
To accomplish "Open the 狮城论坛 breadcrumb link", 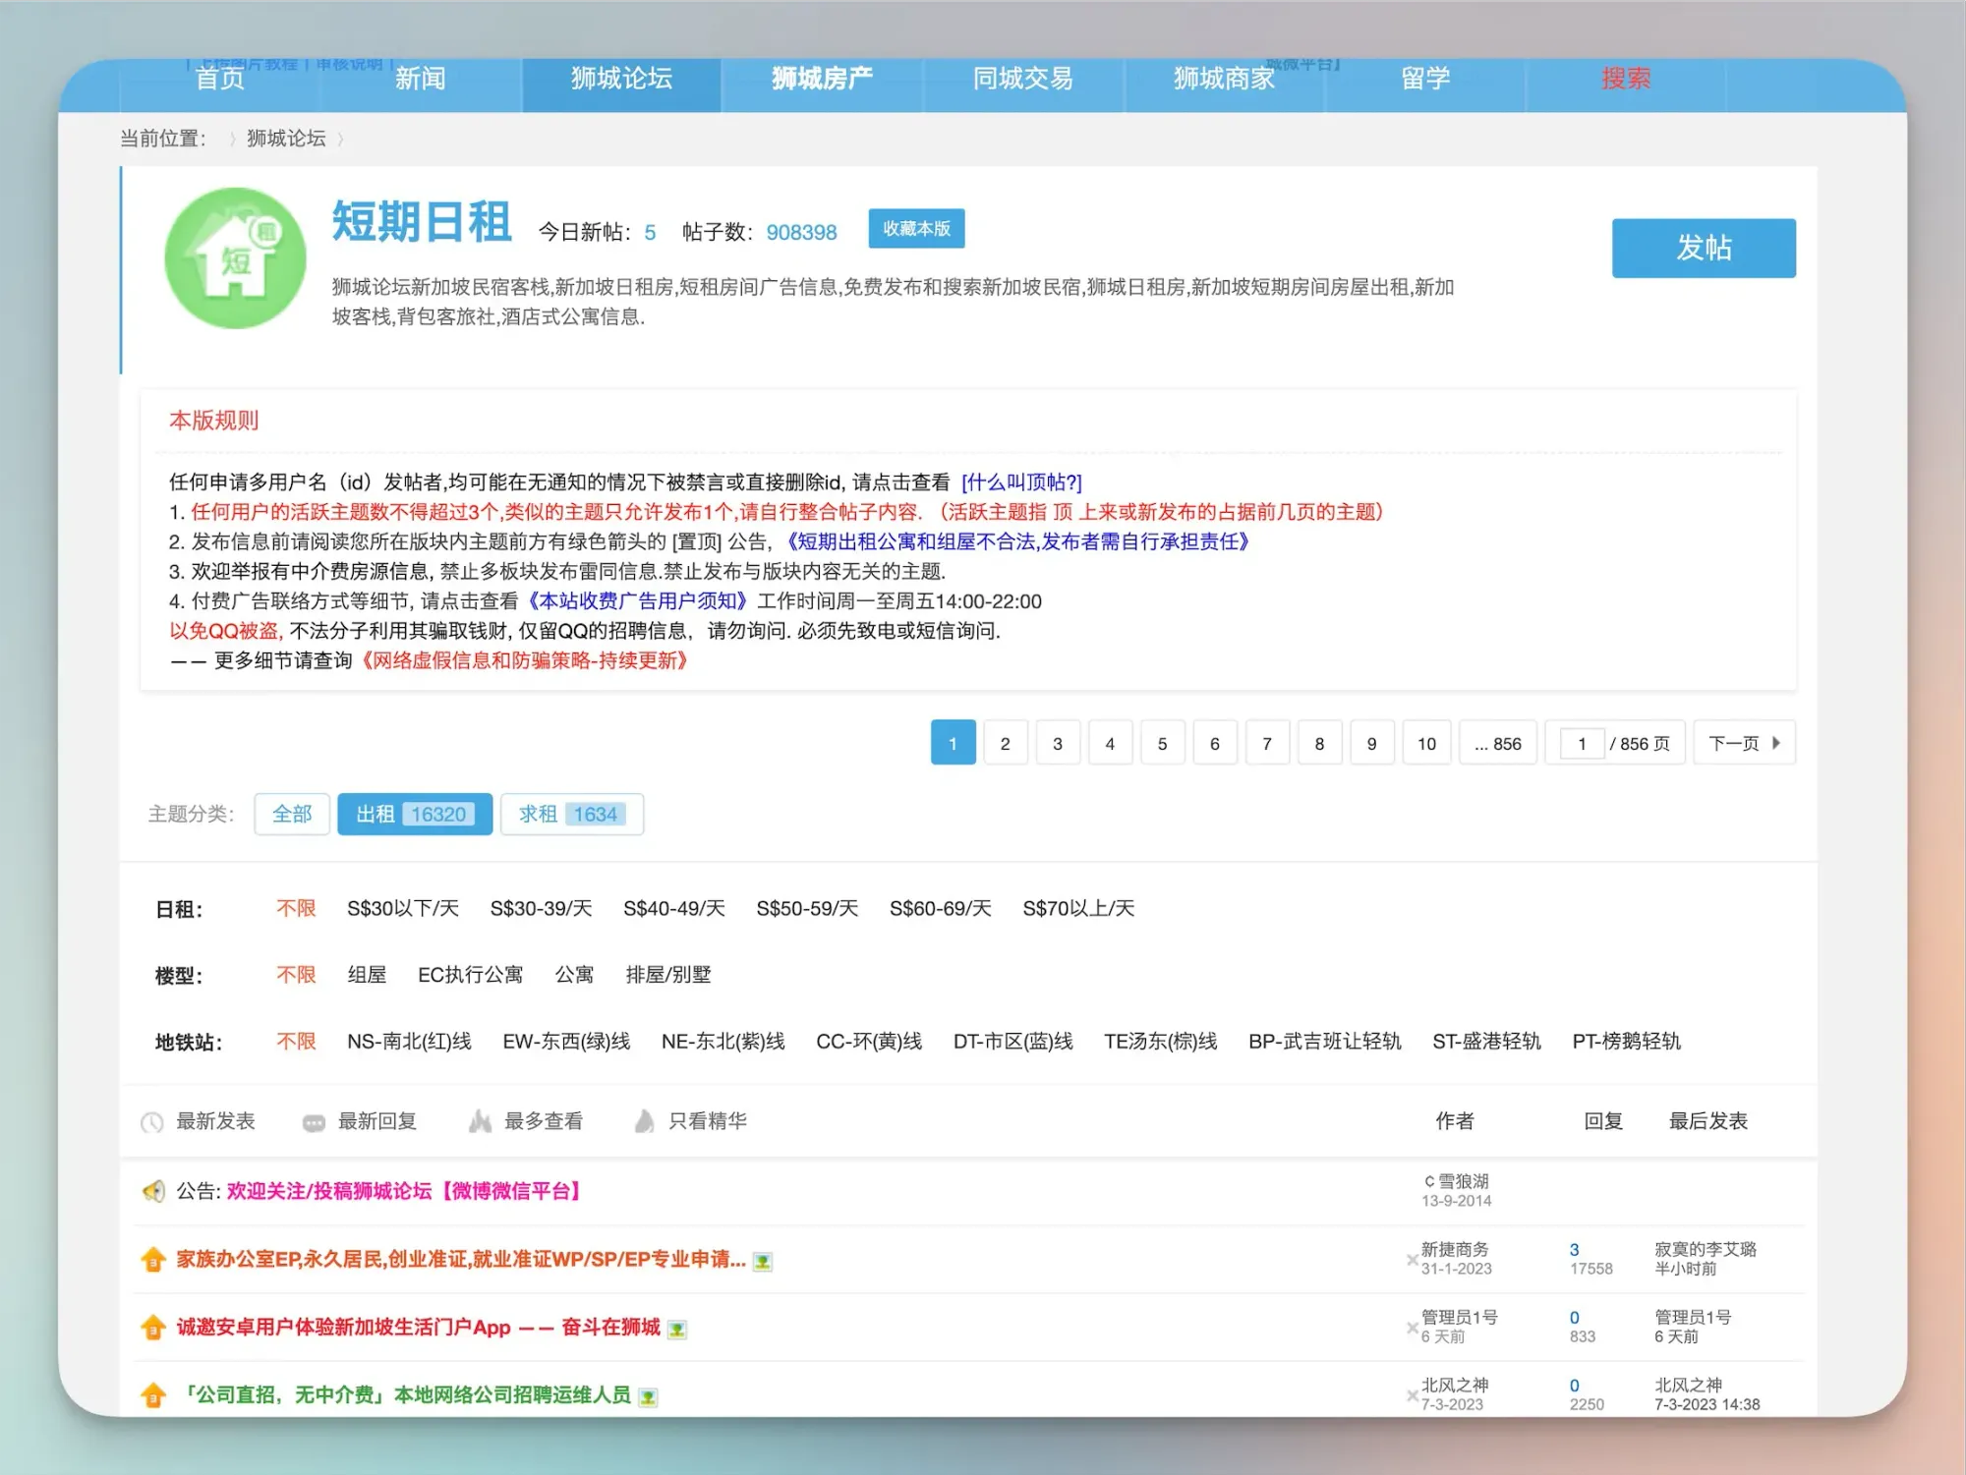I will 286,139.
